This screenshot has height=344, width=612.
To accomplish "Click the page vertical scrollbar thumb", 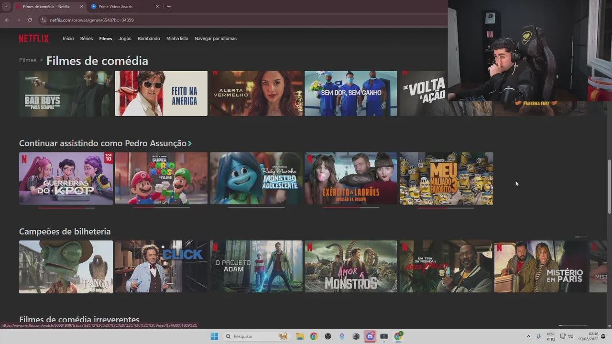I will 609,186.
